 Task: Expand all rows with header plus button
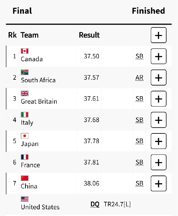pyautogui.click(x=159, y=35)
